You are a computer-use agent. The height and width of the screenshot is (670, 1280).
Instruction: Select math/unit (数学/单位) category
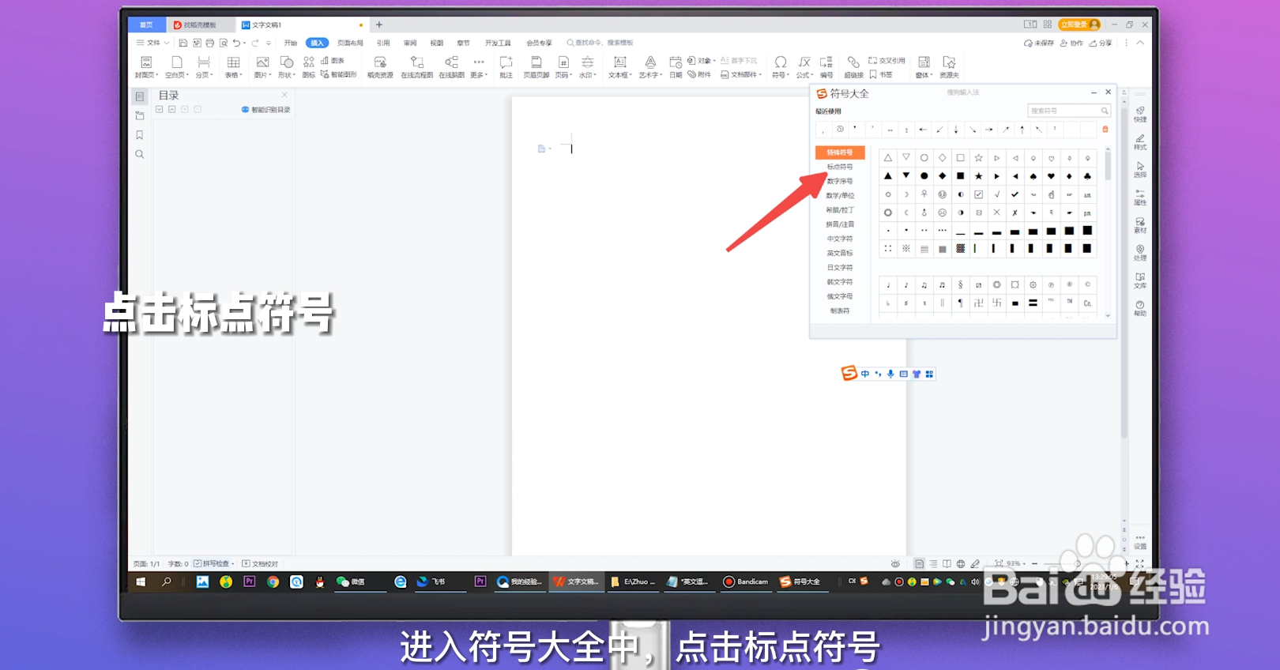coord(840,195)
